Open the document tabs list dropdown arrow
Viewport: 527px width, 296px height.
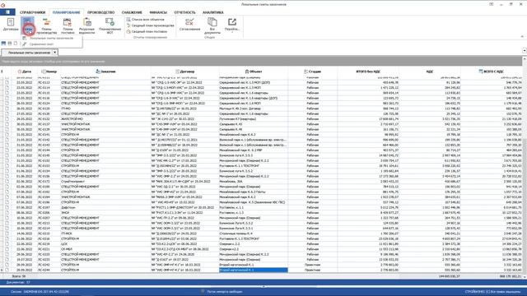525,50
